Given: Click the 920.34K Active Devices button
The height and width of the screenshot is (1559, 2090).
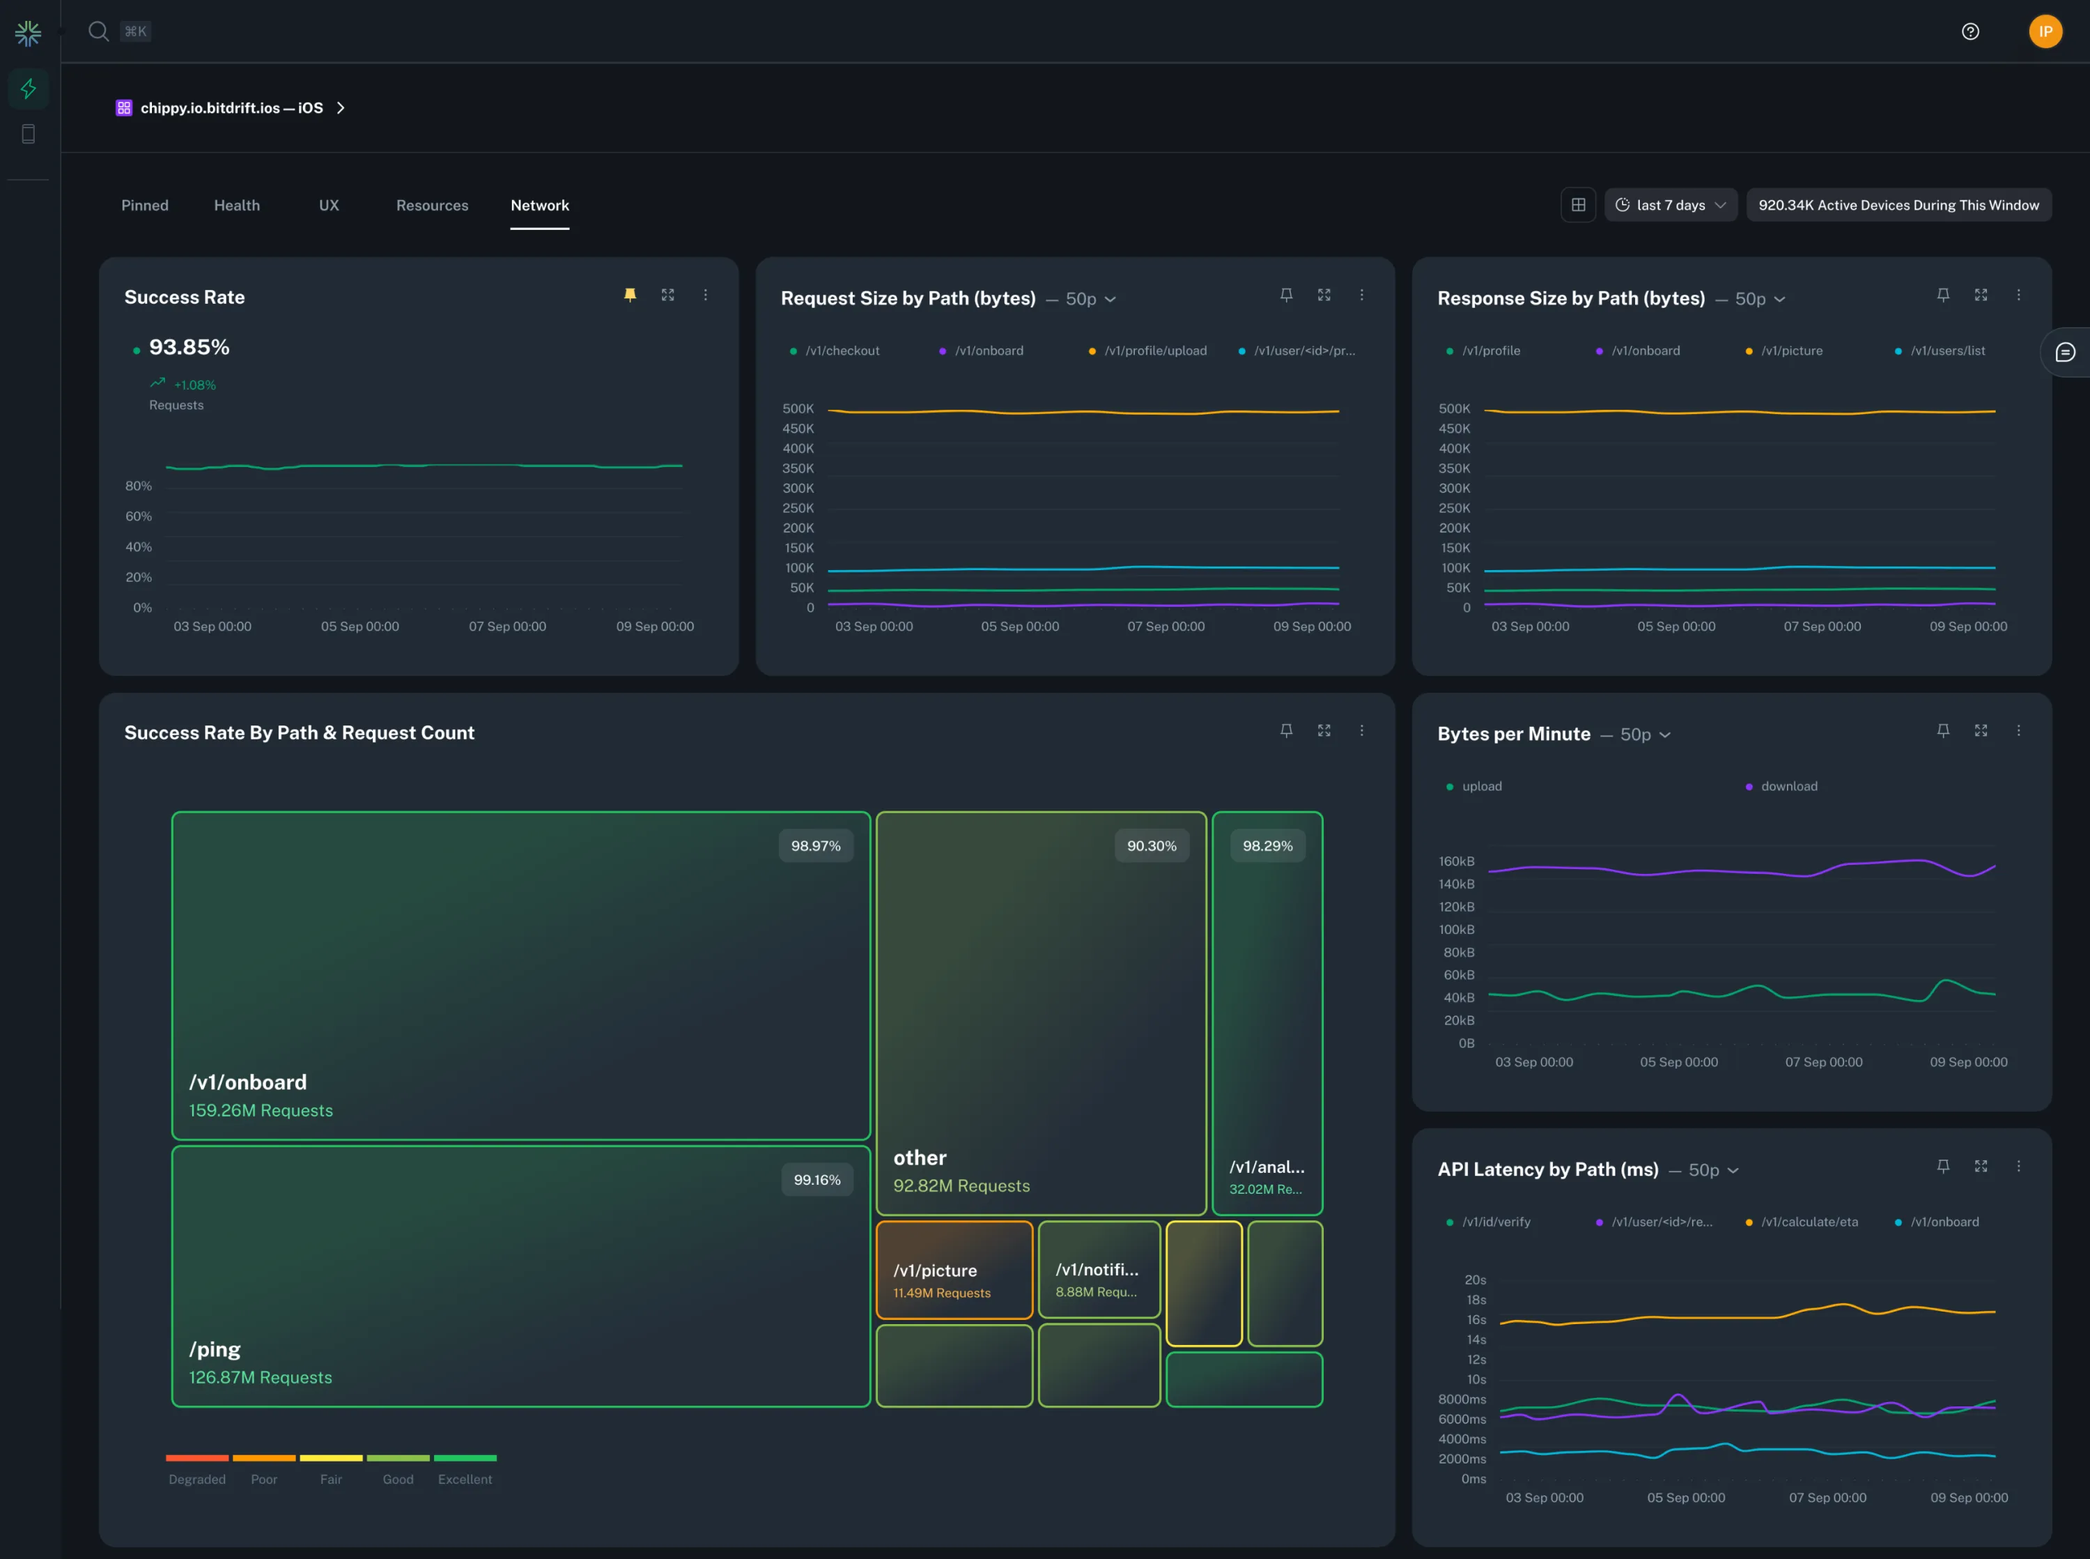Looking at the screenshot, I should (1896, 203).
